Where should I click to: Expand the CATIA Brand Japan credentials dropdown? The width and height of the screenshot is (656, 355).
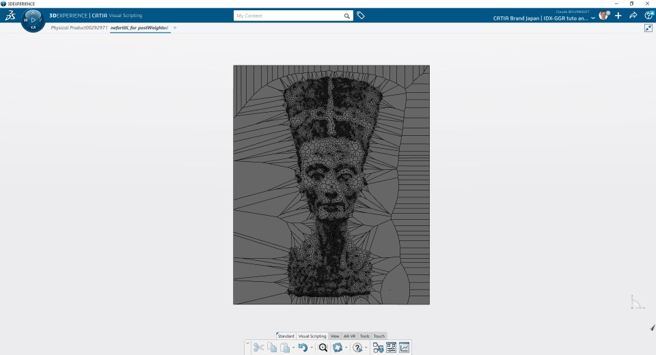tap(593, 18)
